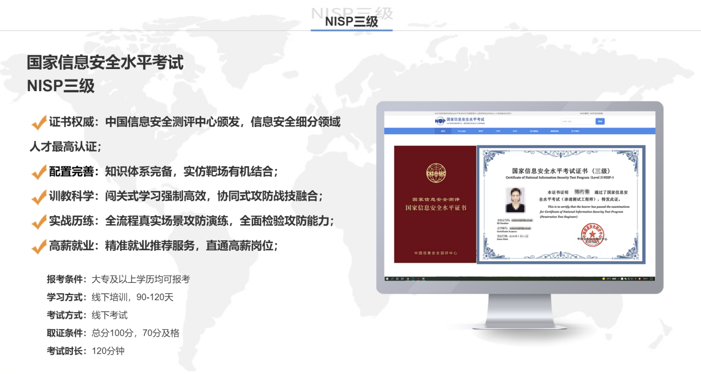Click 中国信息安全测评中心 on the red cover
Image resolution: width=701 pixels, height=374 pixels.
point(435,253)
